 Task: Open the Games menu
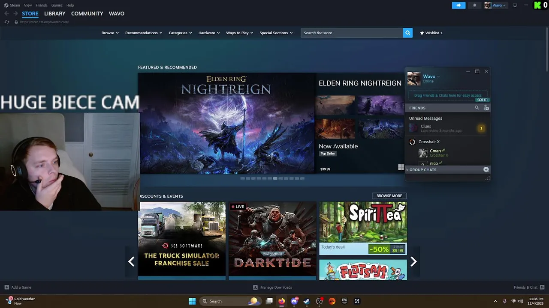[x=57, y=5]
